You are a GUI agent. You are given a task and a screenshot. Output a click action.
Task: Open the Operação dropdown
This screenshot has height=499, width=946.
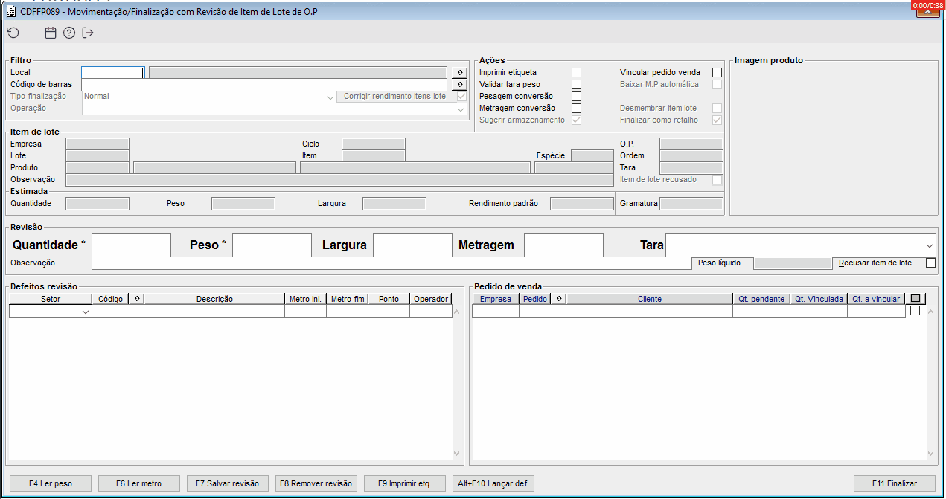coord(461,109)
